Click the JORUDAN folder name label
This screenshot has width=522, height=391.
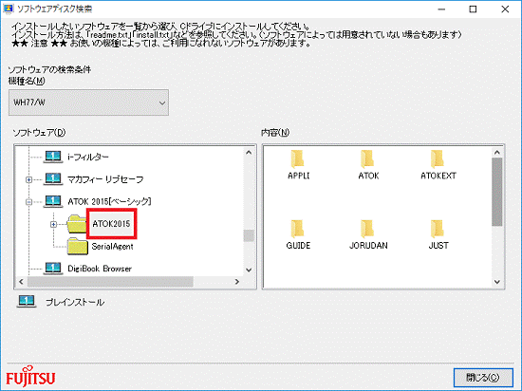[368, 246]
